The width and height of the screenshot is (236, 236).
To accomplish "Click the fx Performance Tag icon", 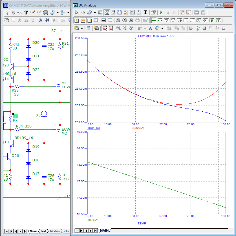I will [x=139, y=12].
